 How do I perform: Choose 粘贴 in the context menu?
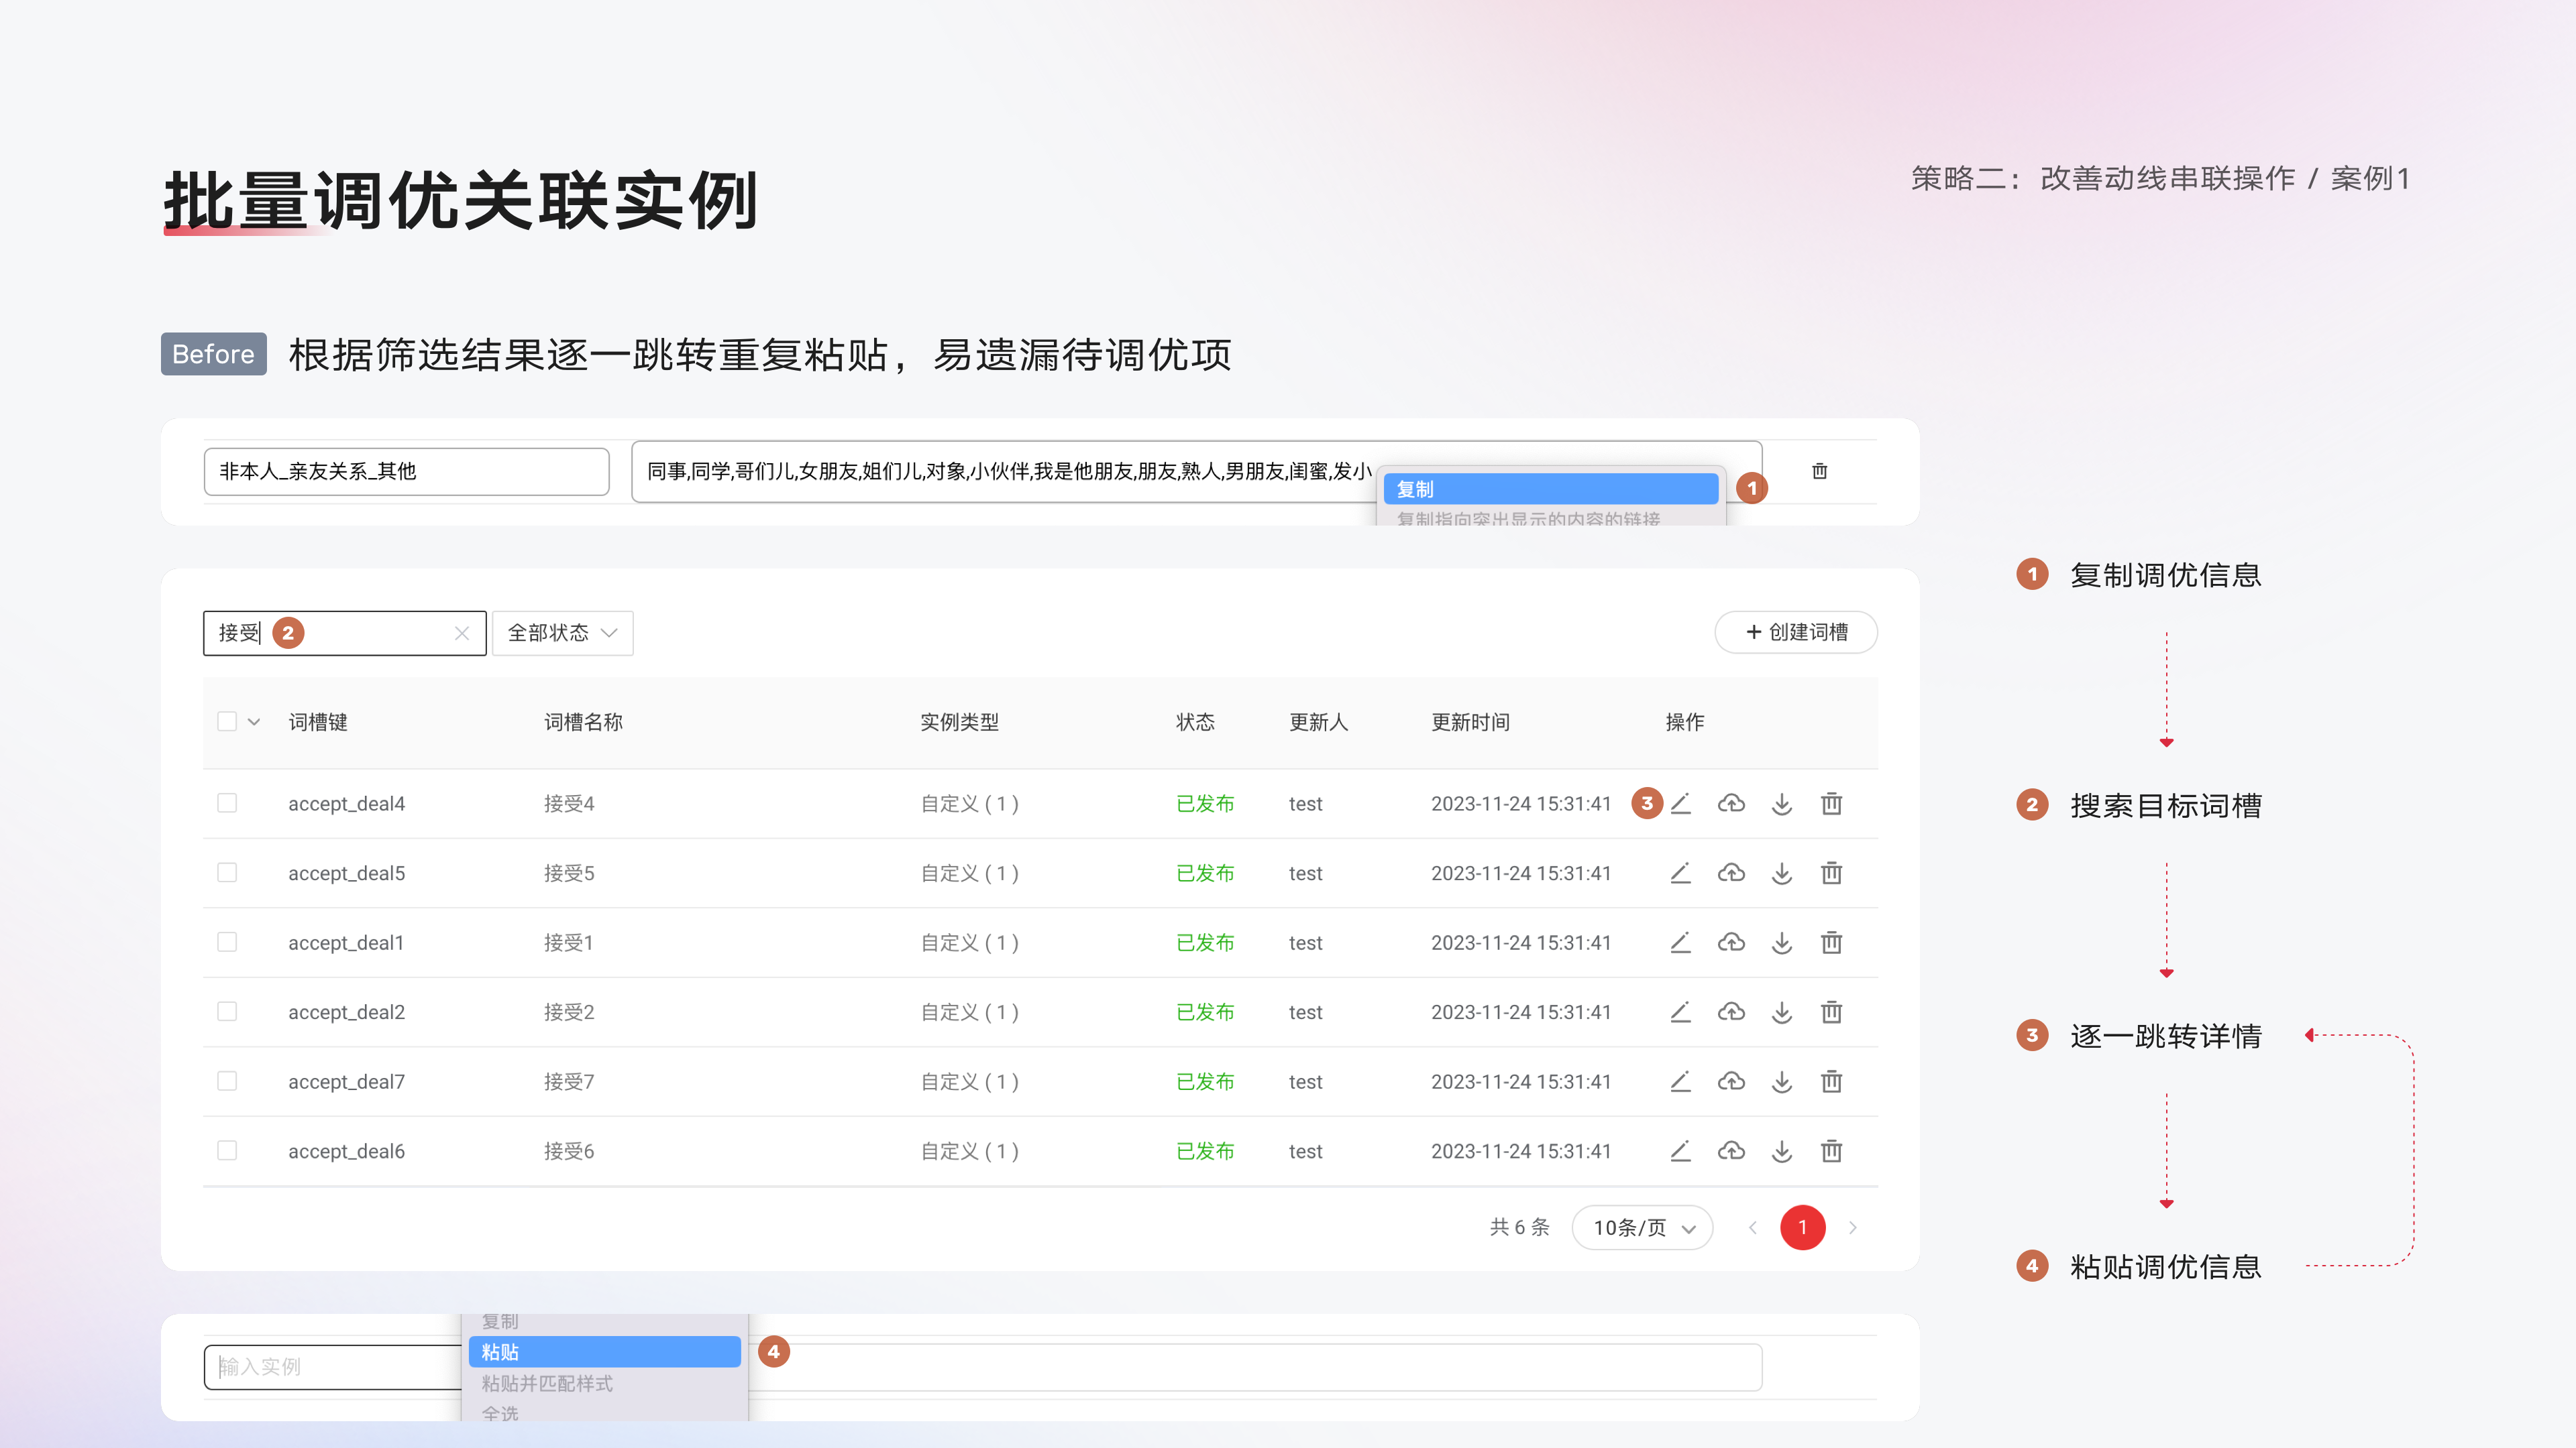[604, 1352]
